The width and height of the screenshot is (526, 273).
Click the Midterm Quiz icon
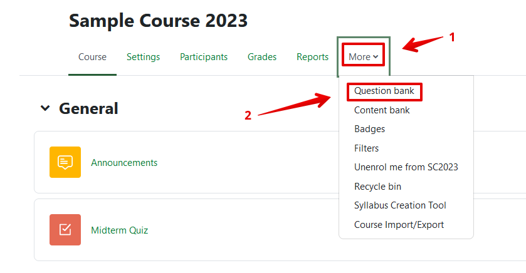[65, 230]
